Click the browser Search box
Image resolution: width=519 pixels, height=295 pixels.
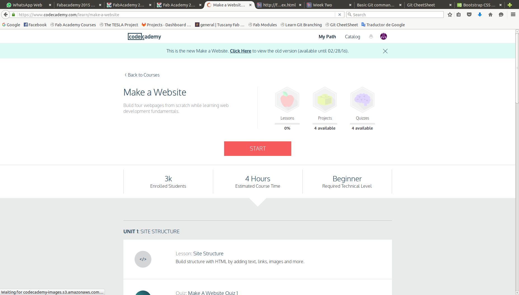tap(395, 15)
